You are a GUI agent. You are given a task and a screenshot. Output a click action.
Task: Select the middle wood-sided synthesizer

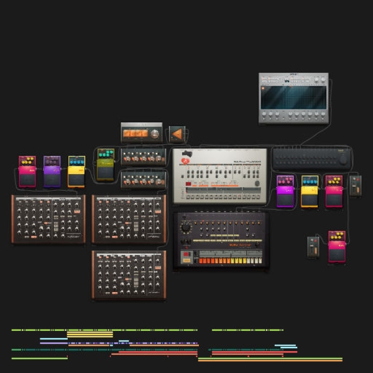click(129, 219)
